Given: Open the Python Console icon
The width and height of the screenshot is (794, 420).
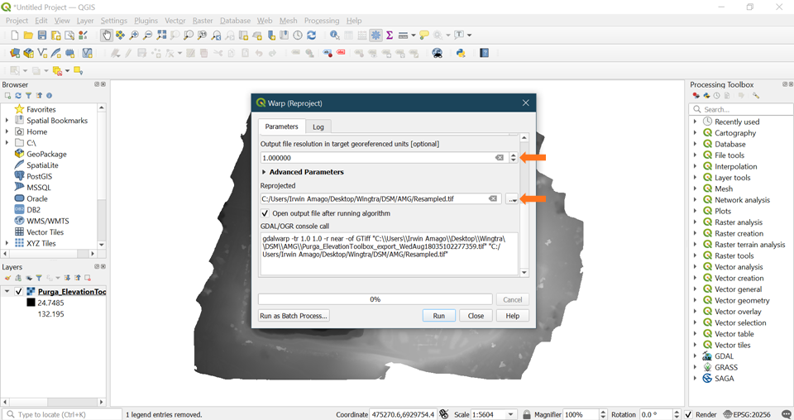Looking at the screenshot, I should (461, 53).
